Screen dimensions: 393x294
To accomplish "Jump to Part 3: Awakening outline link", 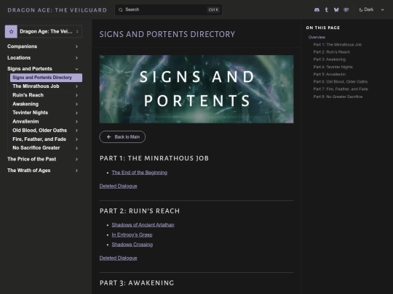I will coord(329,60).
